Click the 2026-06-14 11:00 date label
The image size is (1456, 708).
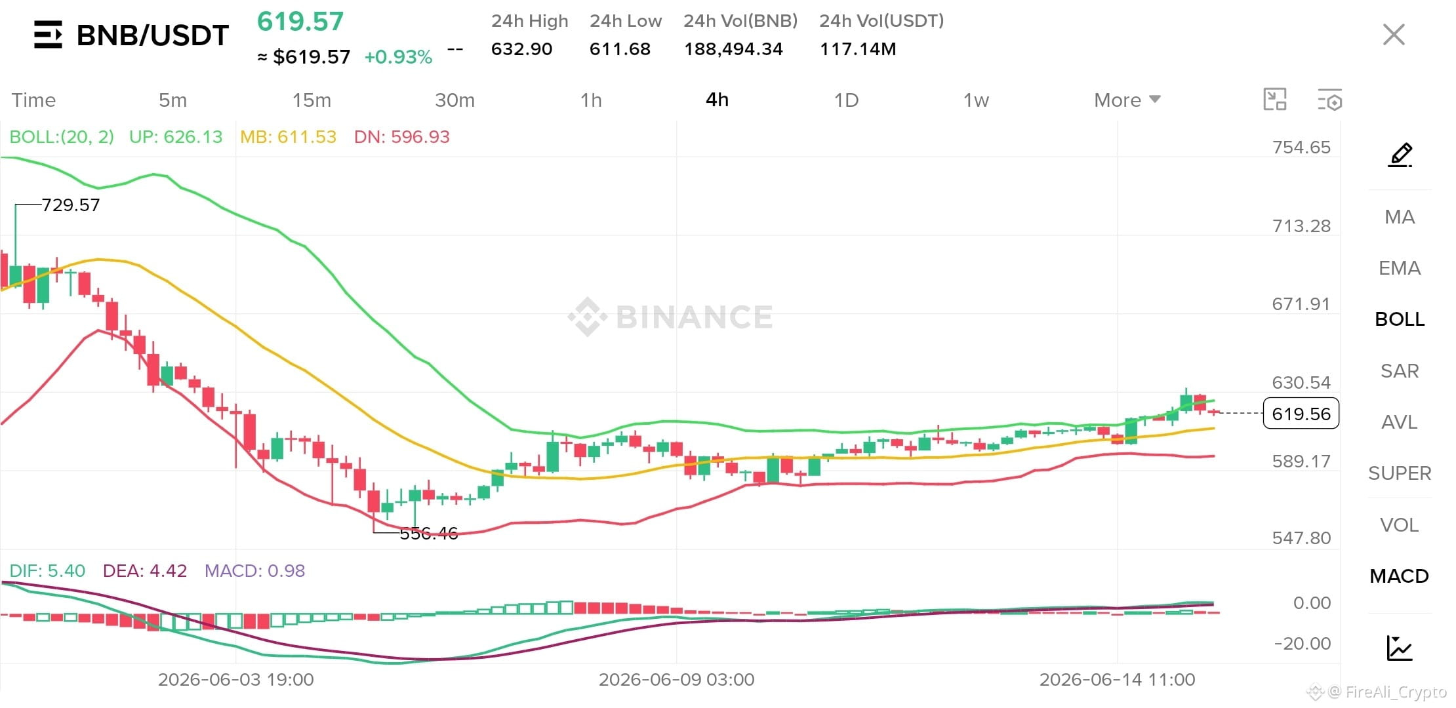(x=1118, y=680)
